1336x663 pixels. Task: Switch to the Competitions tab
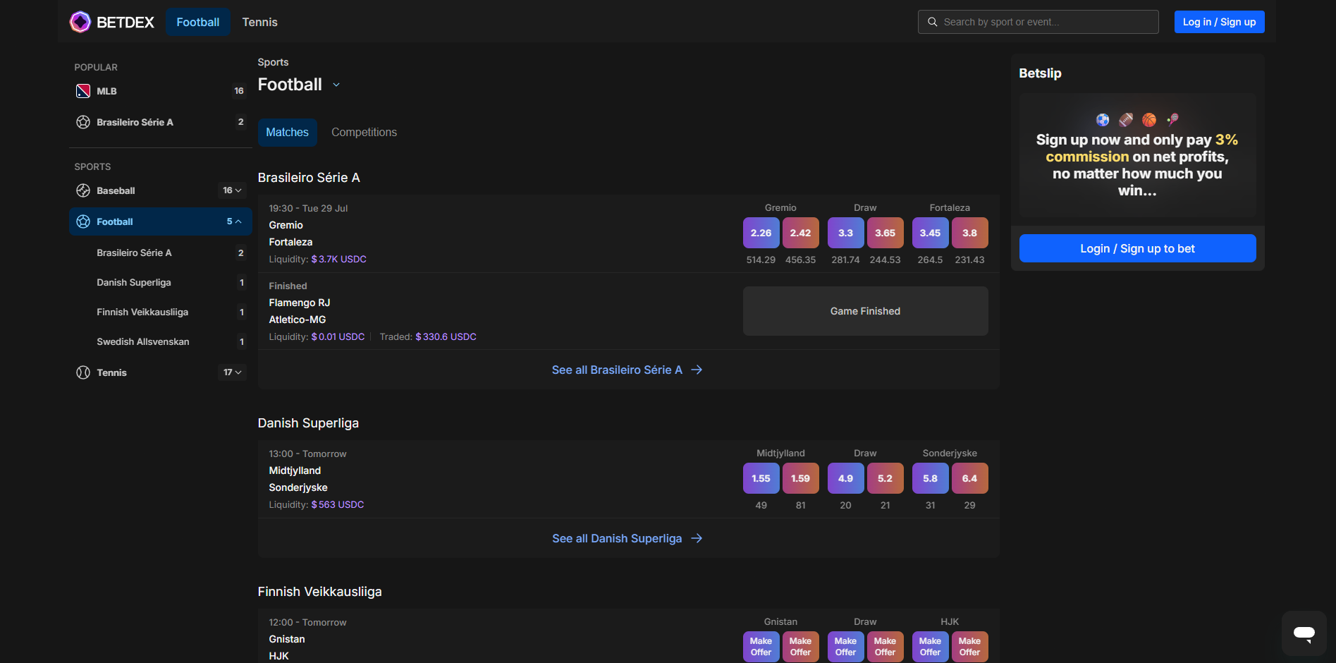(x=364, y=133)
